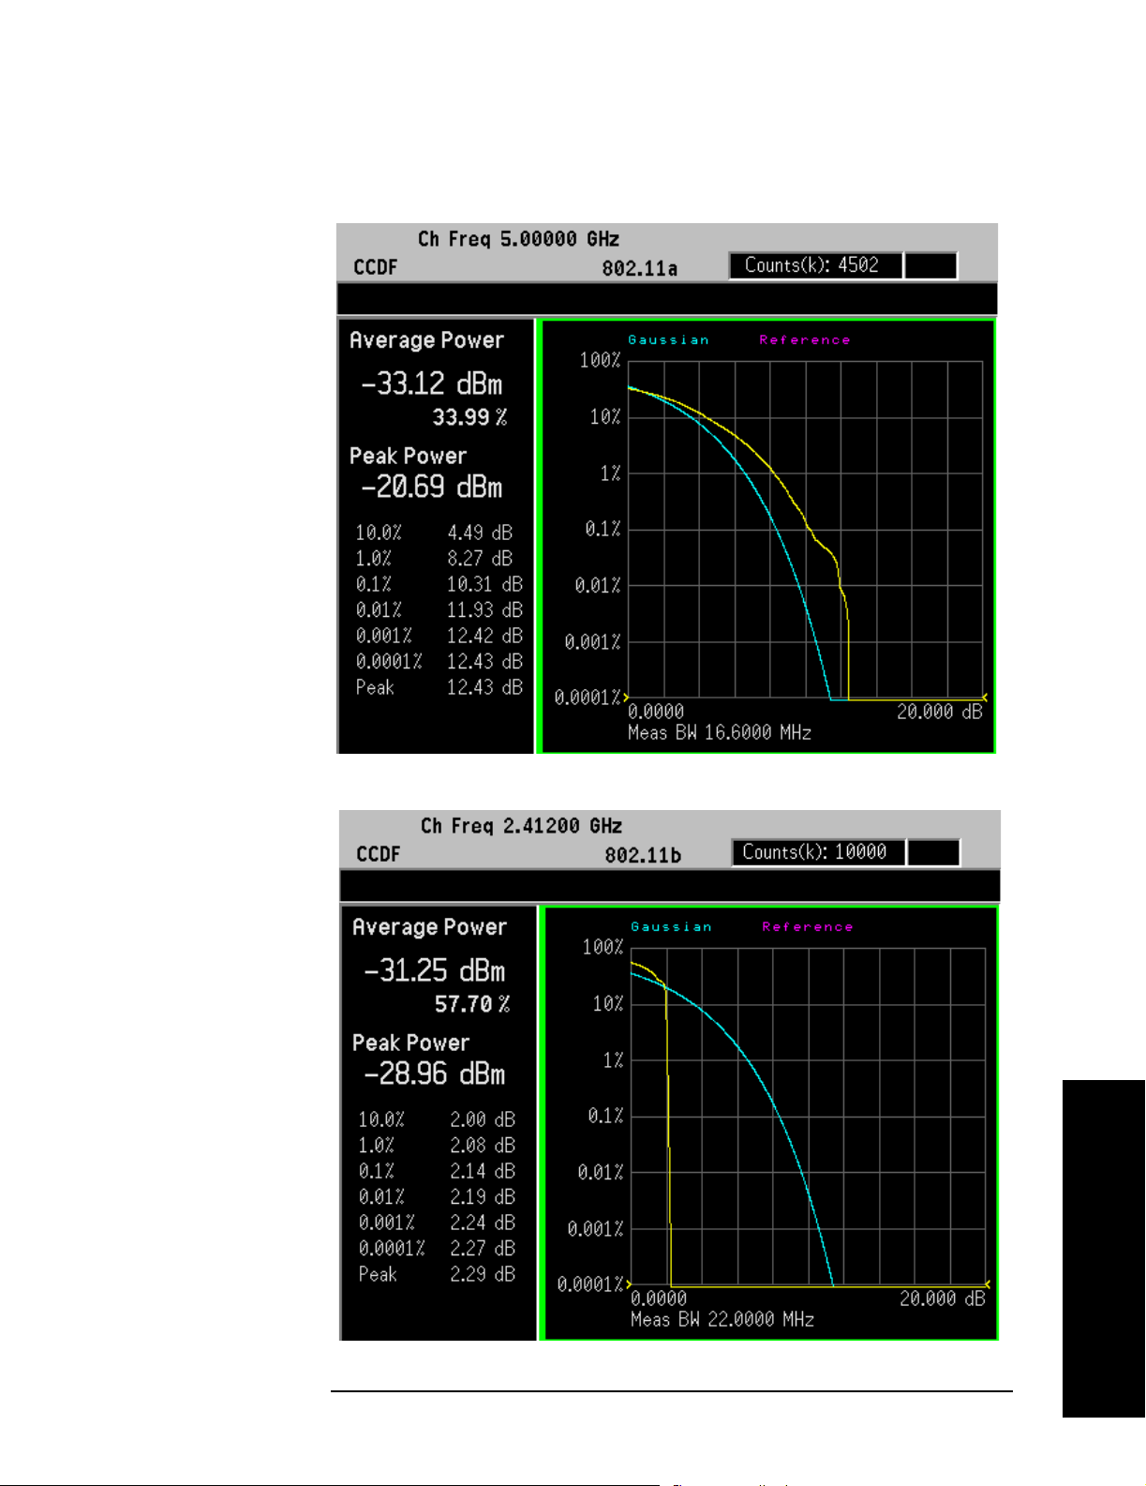Click the 11.93 dB table value
This screenshot has width=1146, height=1486.
(484, 610)
